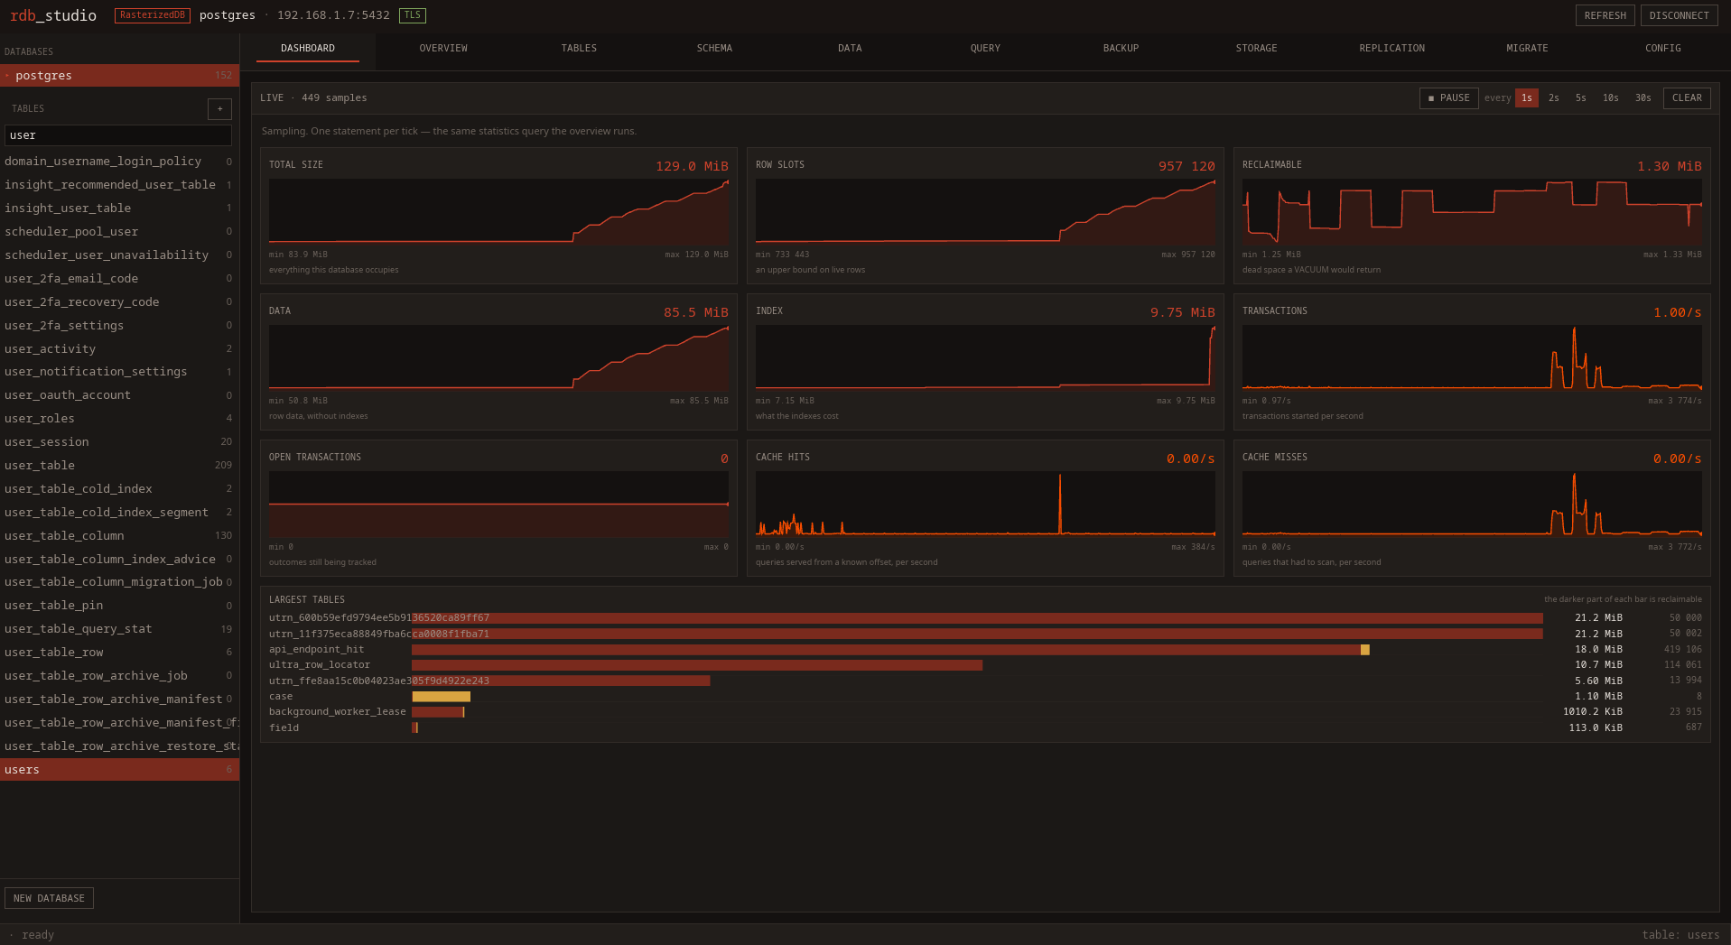Click the yellow 'case' table bar

[442, 697]
